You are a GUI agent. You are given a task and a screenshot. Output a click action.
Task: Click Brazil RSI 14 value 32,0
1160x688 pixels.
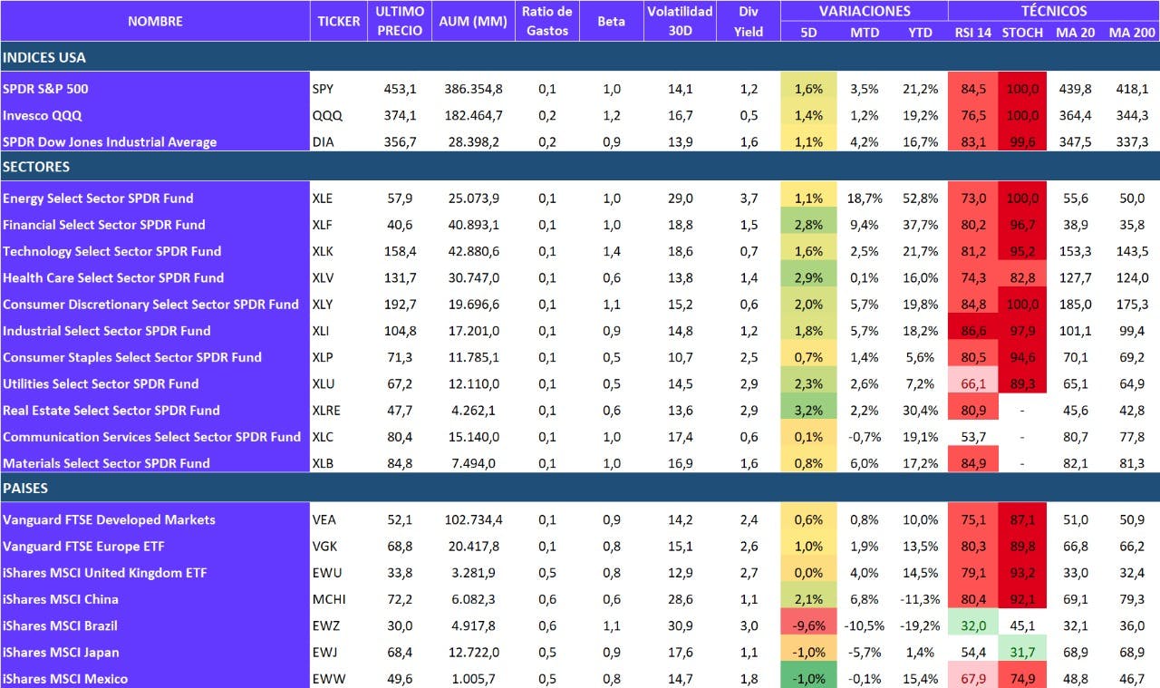(973, 625)
